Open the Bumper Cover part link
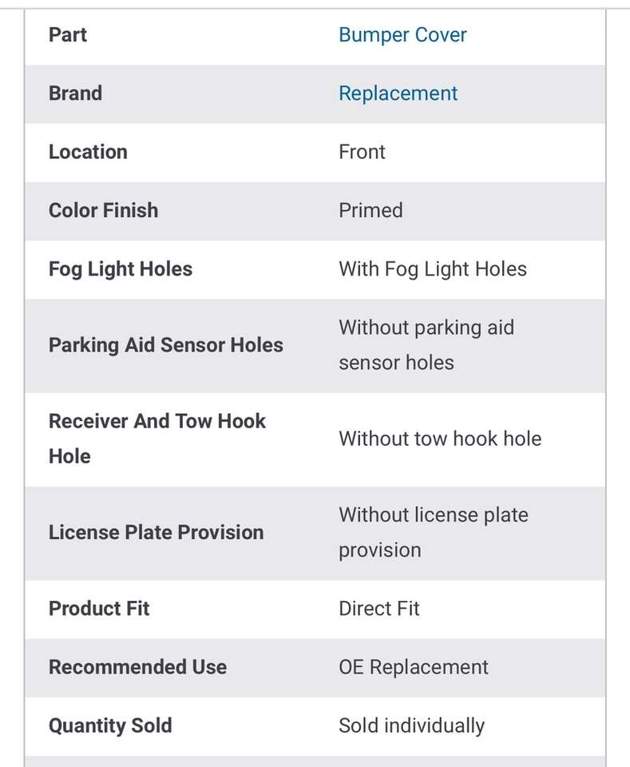 [x=402, y=35]
